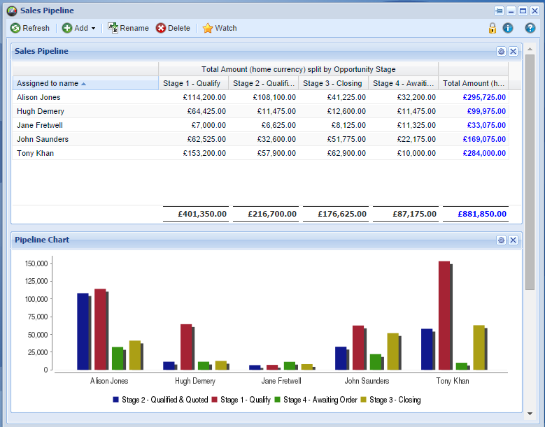
Task: Click Hugh Demery's red Stage 1 bar
Action: (x=186, y=347)
